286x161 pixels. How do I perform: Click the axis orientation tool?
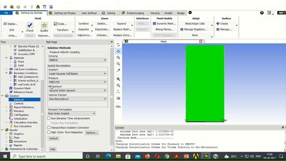[118, 92]
